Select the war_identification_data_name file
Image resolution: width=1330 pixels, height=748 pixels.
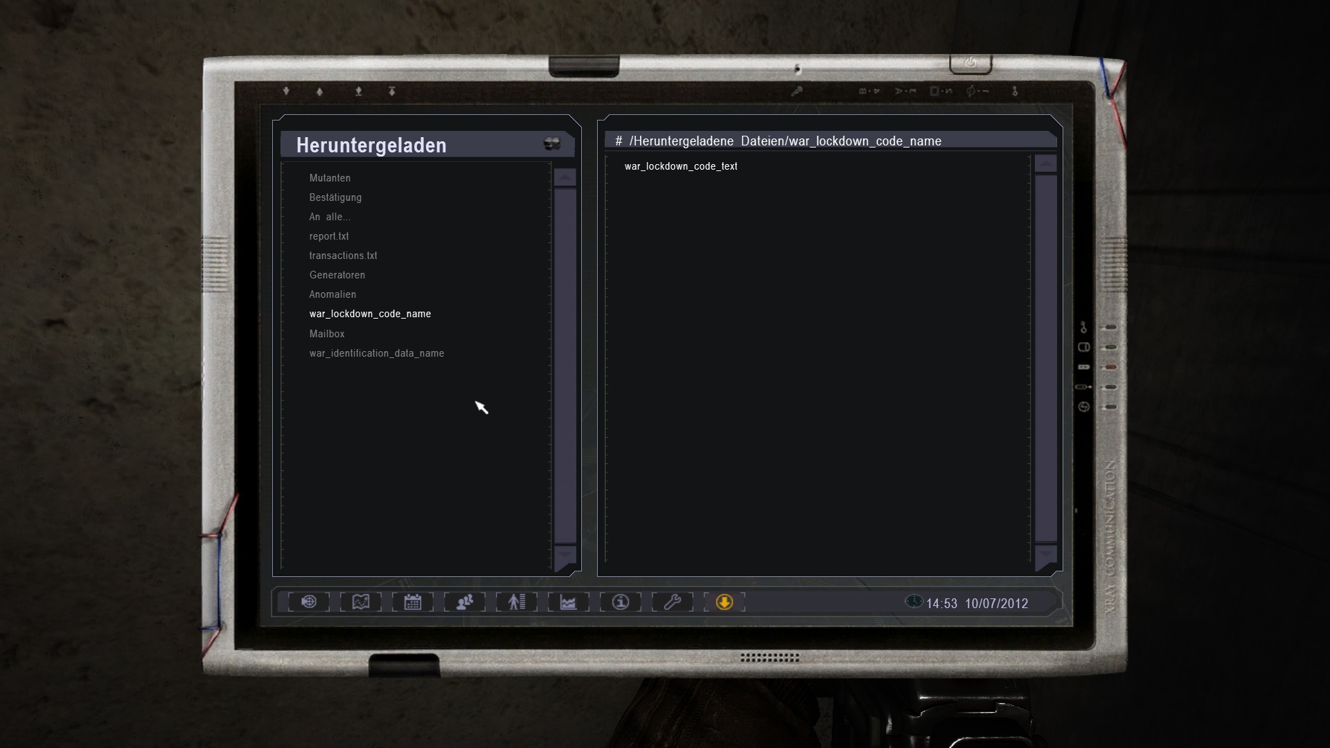pyautogui.click(x=376, y=353)
